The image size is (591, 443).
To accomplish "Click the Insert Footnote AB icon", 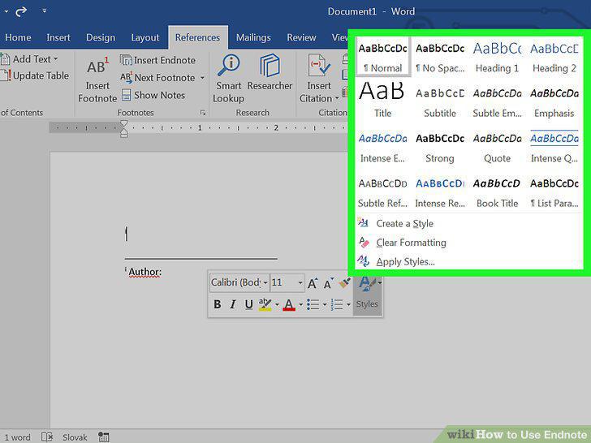I will [x=97, y=67].
